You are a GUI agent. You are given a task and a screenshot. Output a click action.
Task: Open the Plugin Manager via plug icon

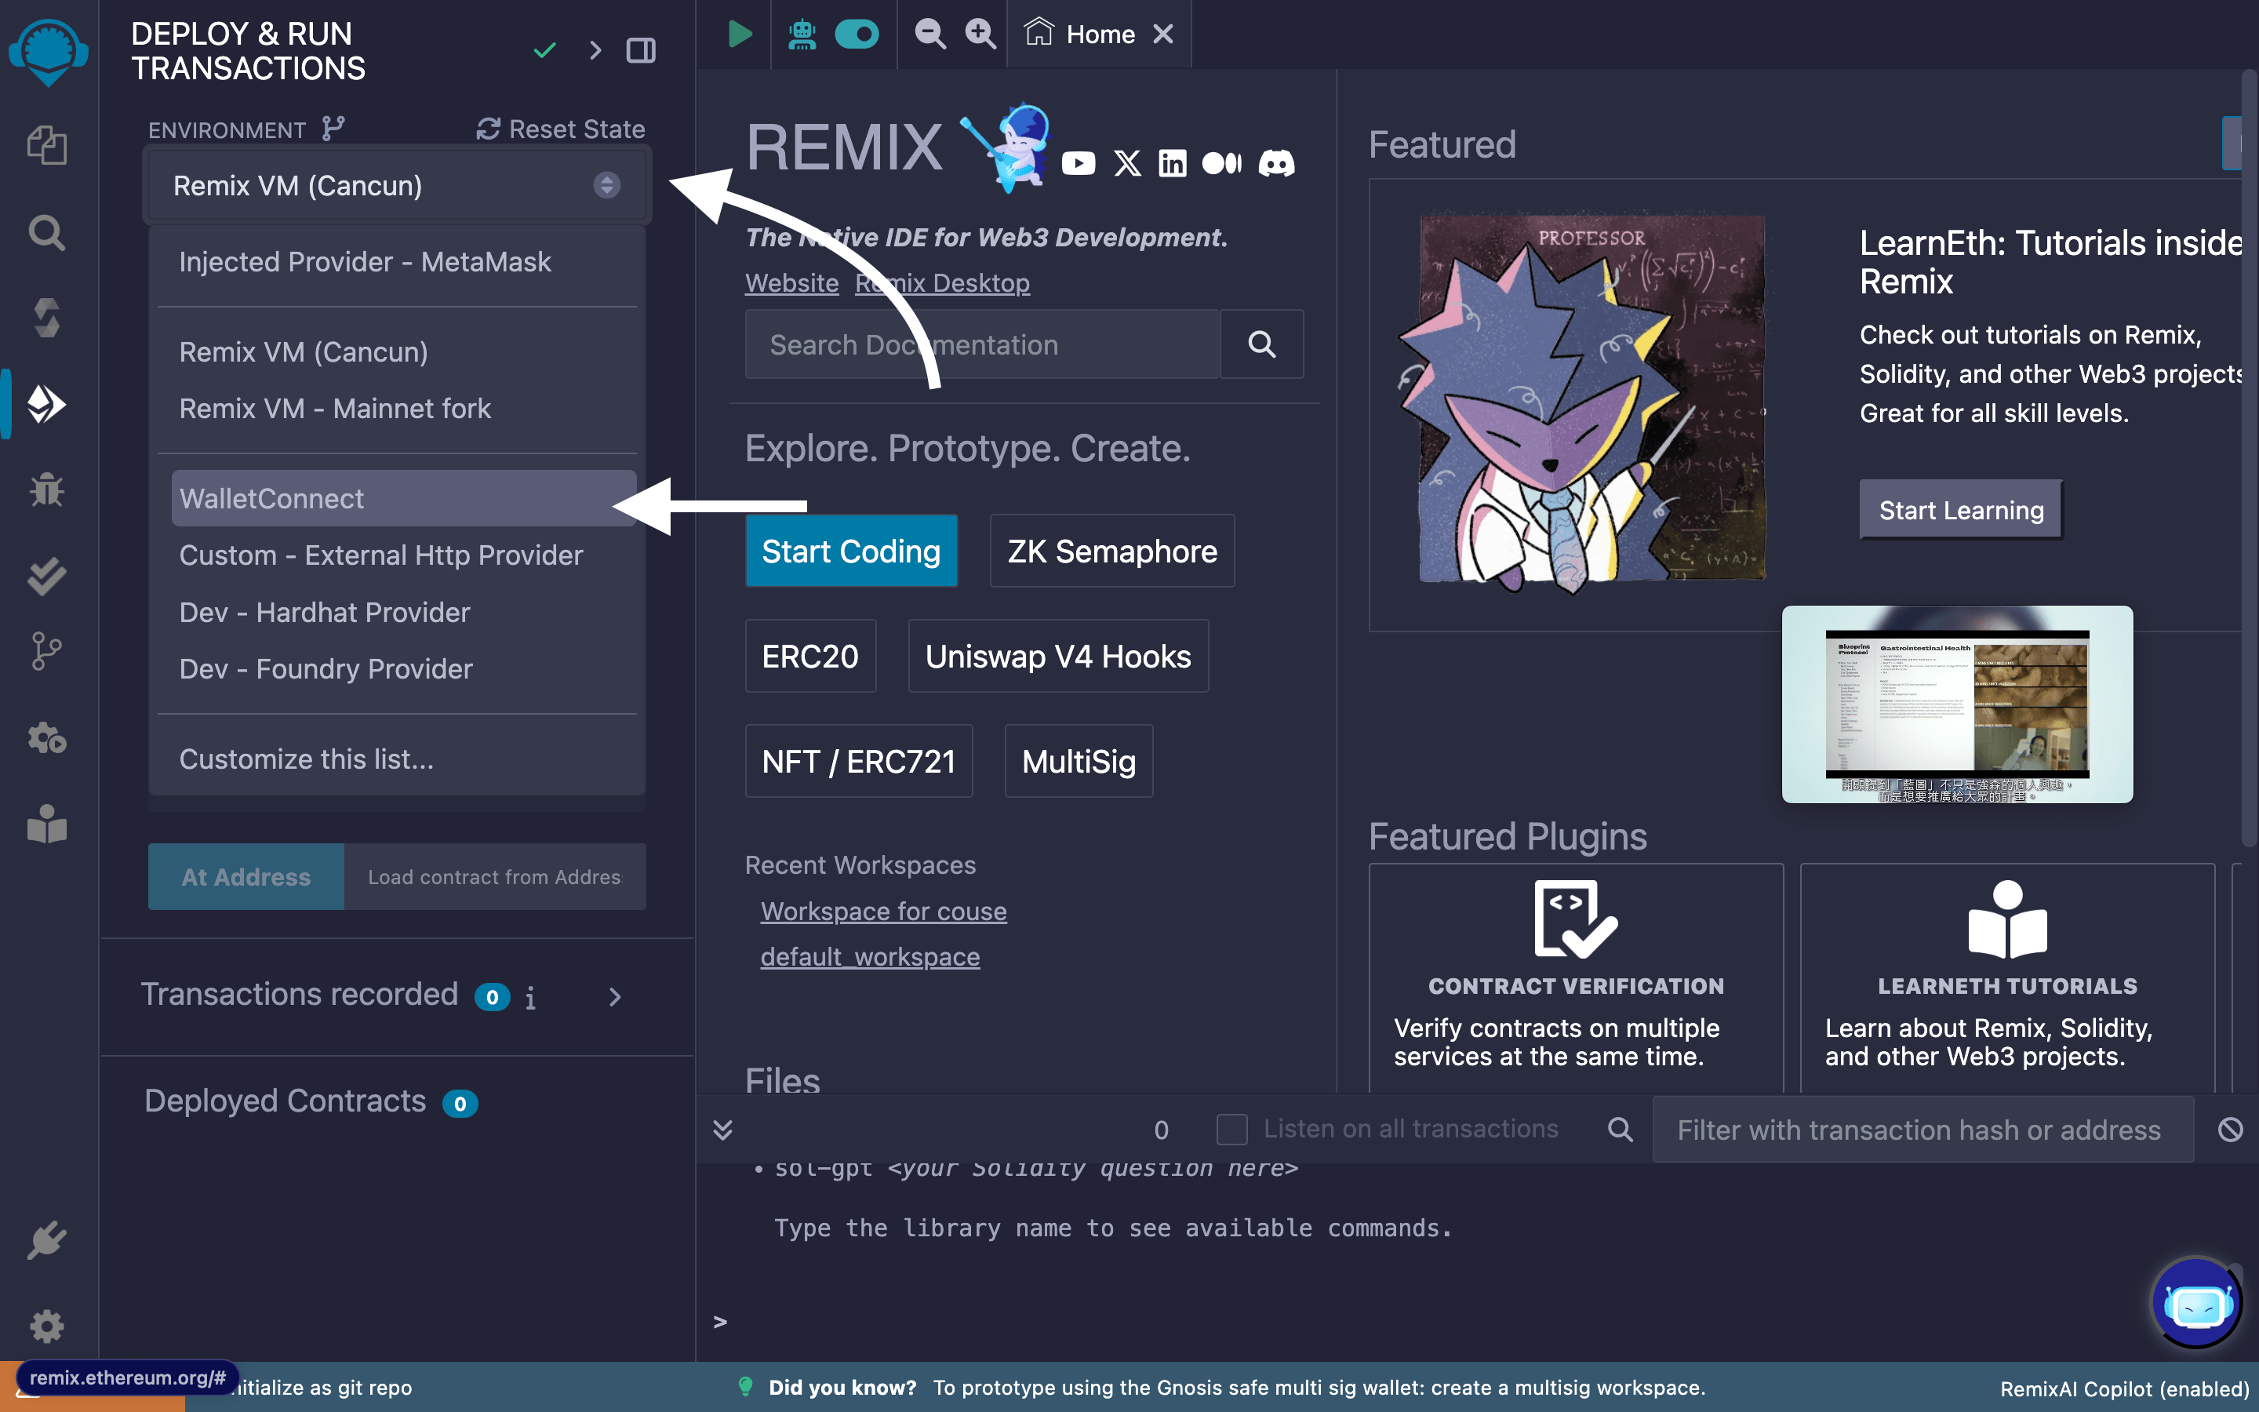click(47, 1240)
